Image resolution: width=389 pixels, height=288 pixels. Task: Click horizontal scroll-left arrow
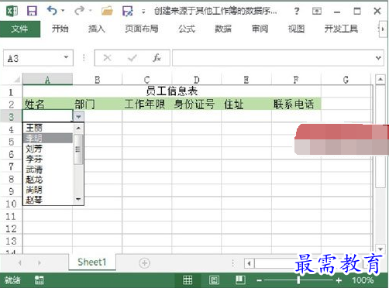point(250,263)
